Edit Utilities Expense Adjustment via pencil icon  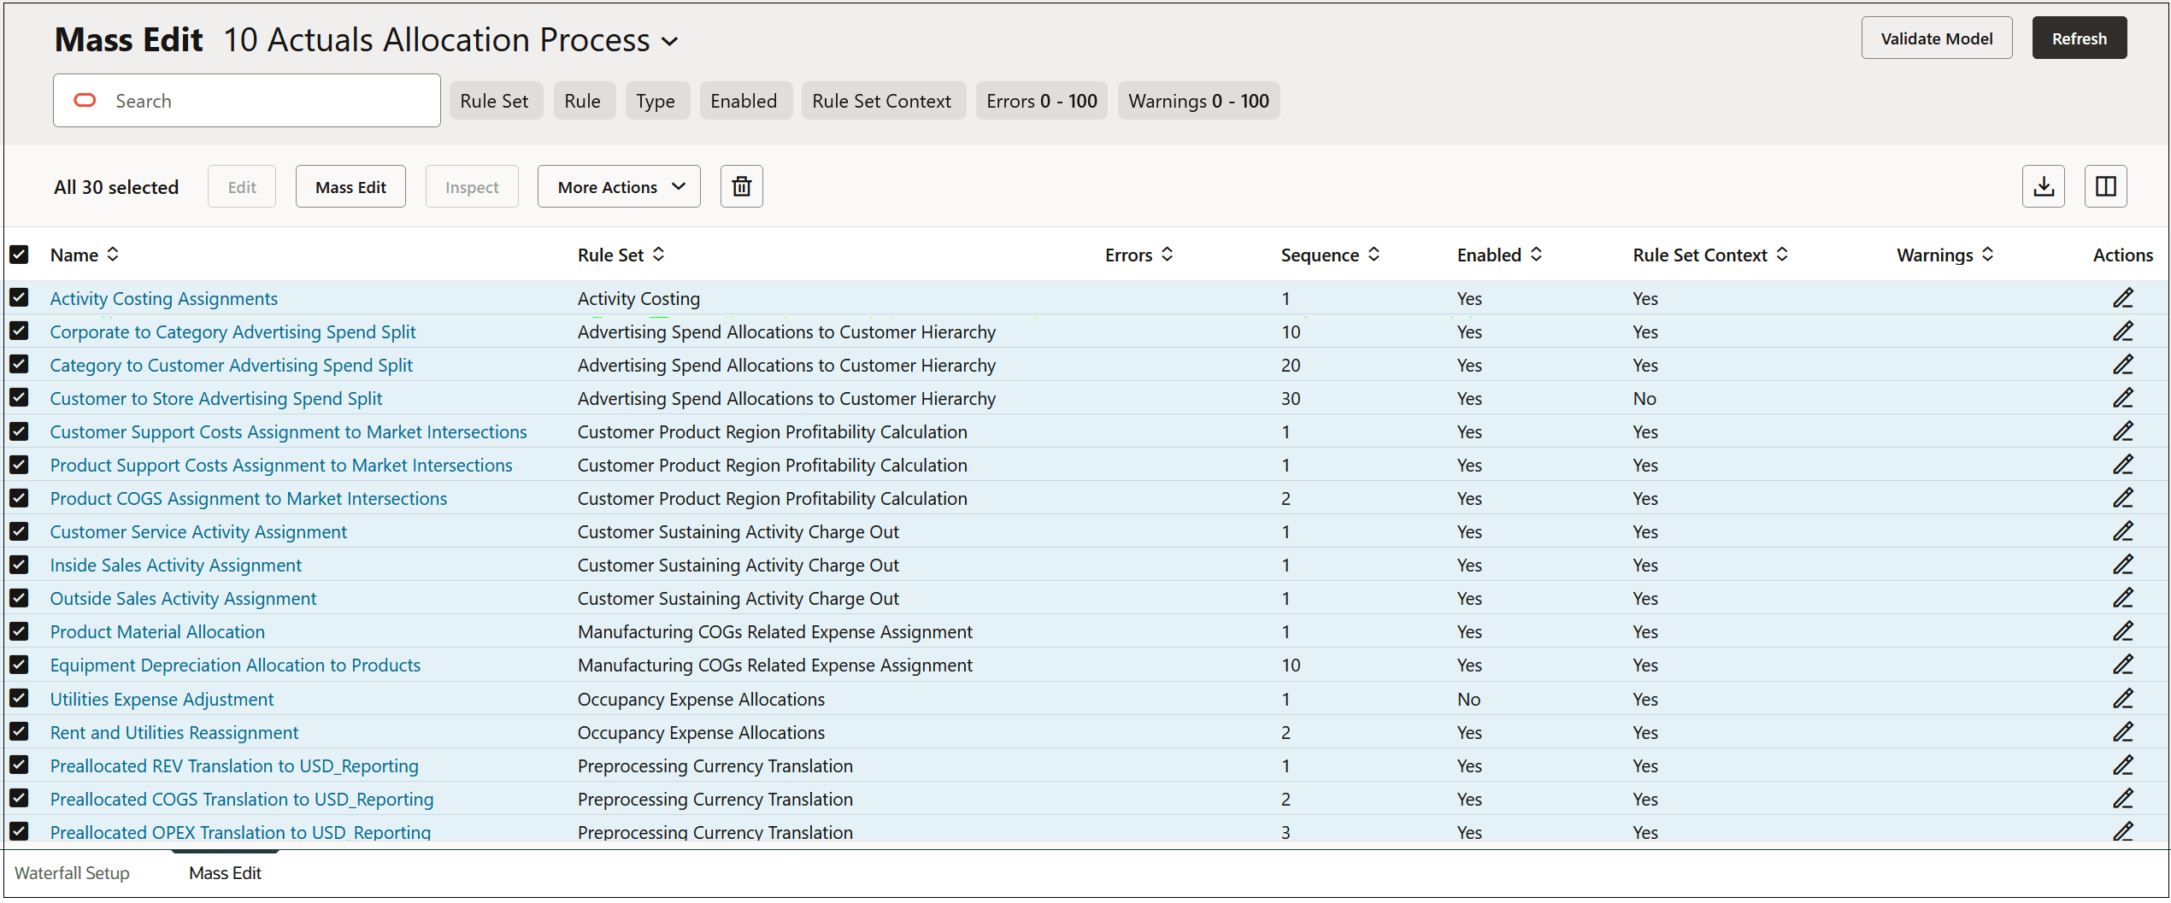pyautogui.click(x=2123, y=699)
